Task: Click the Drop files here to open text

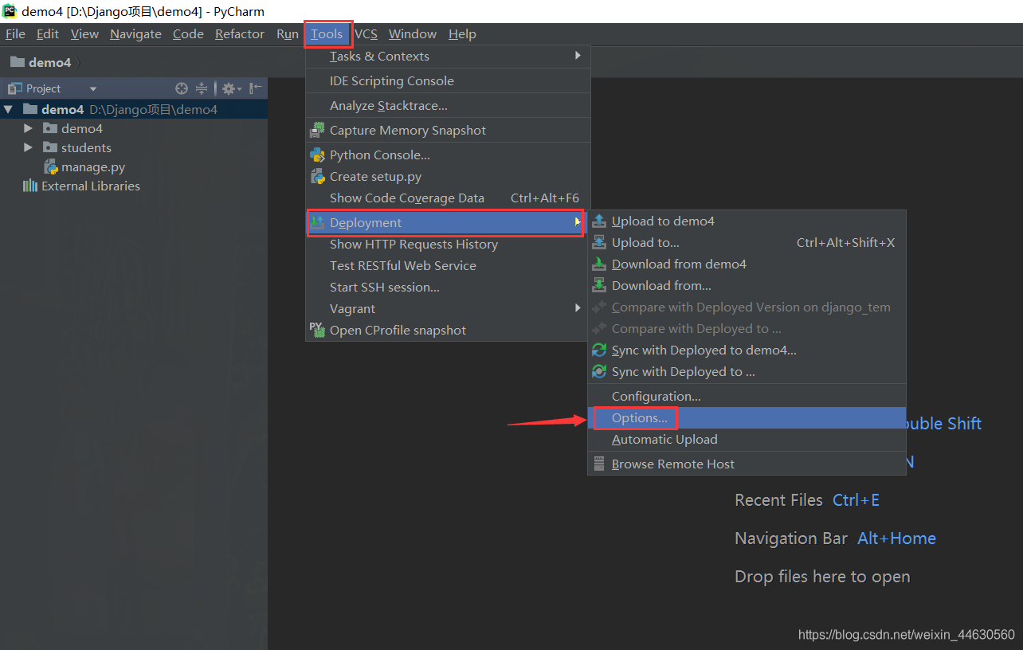Action: [822, 576]
